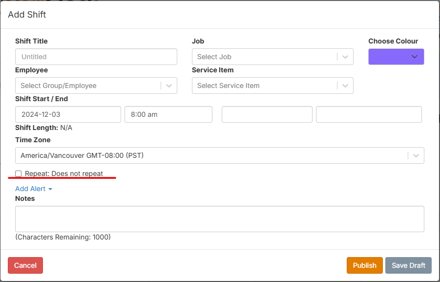
Task: Click the 2024-12-03 date field
Action: click(x=68, y=114)
